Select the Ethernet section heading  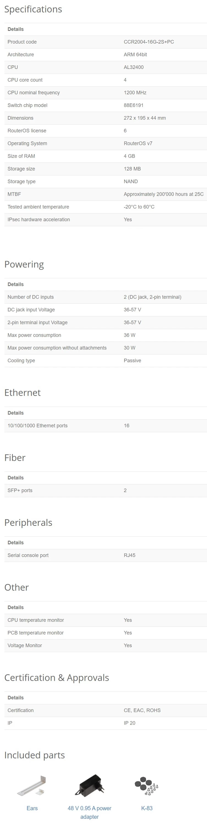[x=22, y=392]
